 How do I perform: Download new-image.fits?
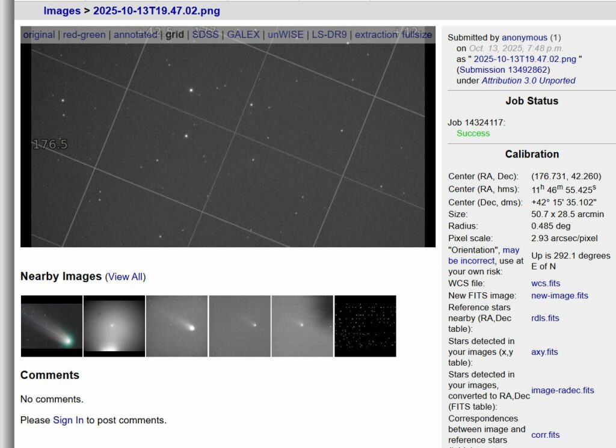559,295
